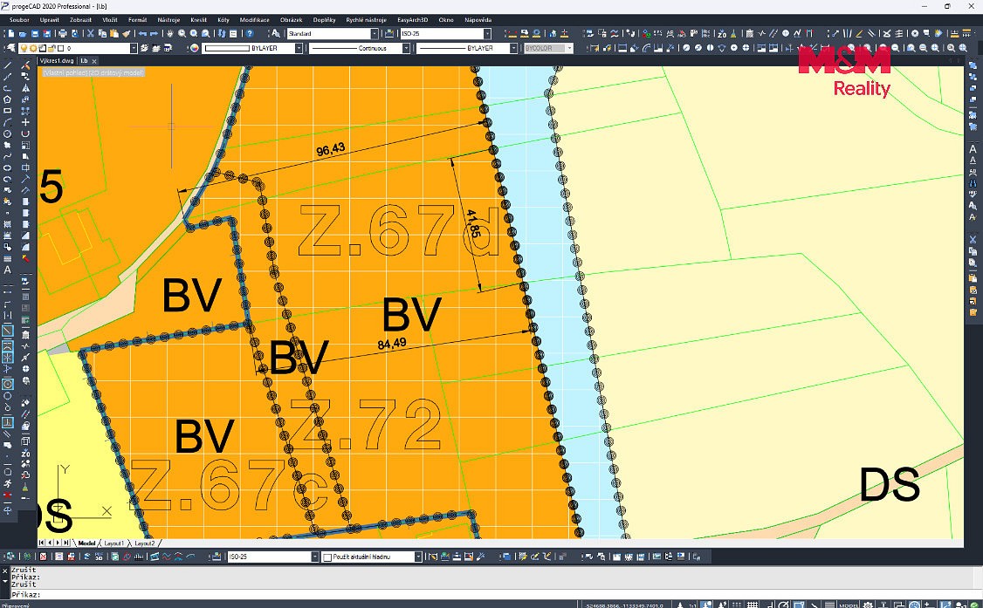Switch to the Layout1 tab
This screenshot has height=608, width=983.
click(114, 543)
